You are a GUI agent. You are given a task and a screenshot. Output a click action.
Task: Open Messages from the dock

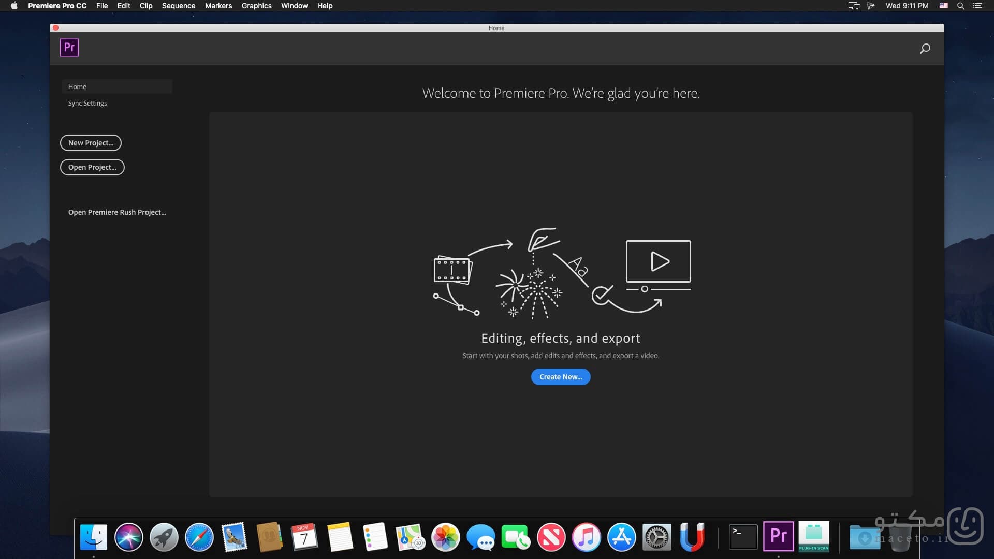480,538
